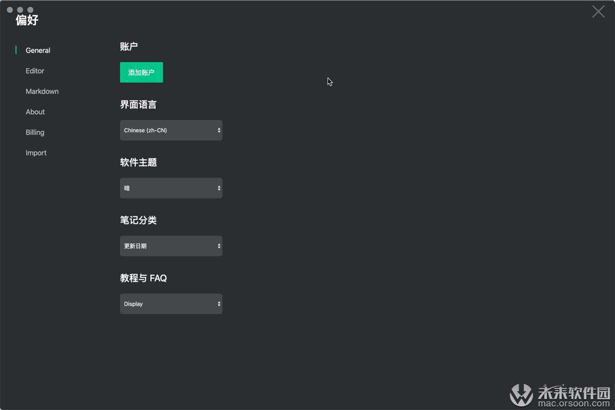Viewport: 615px width, 410px height.
Task: Open the Chinese (zh-CN) language dropdown
Action: click(x=171, y=130)
